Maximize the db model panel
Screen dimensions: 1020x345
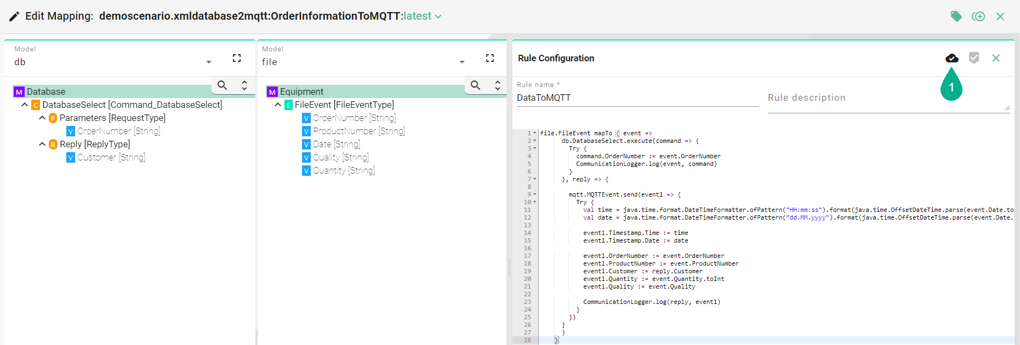point(237,58)
